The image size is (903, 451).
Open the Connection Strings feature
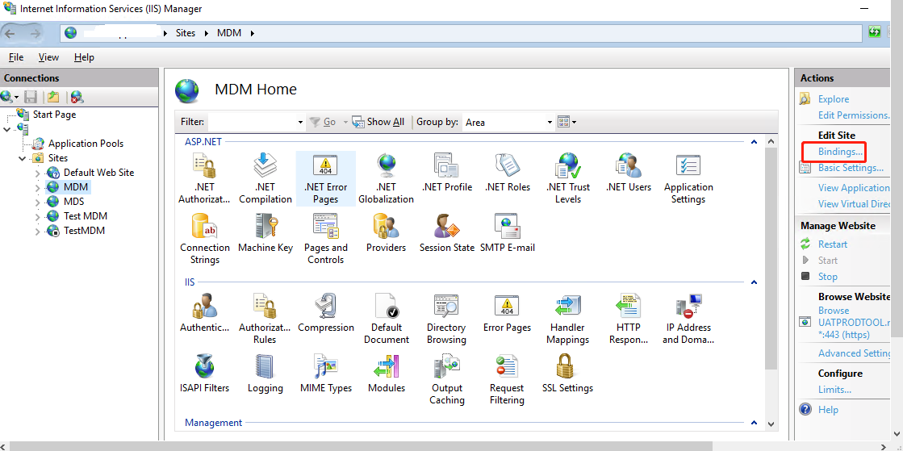(204, 239)
